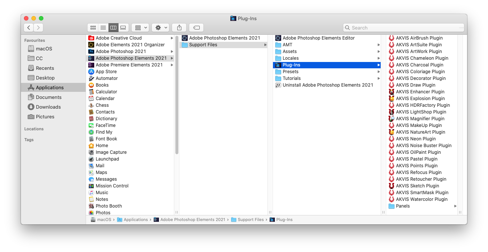The image size is (488, 252).
Task: Select AKVIS Magnifier Plugin icon
Action: 392,119
